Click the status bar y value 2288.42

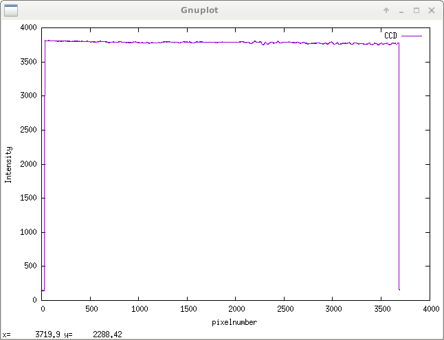point(108,335)
